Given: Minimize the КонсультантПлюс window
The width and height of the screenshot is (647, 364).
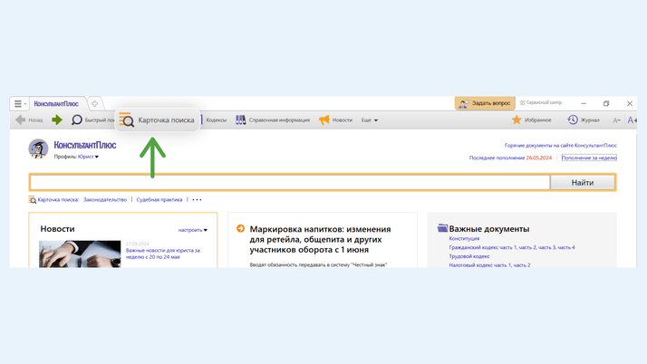Looking at the screenshot, I should pos(584,103).
